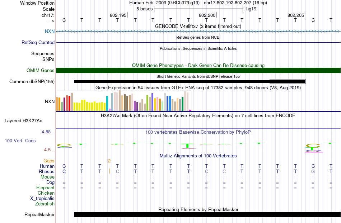Click the Human alignment row label
This screenshot has height=223, width=341.
point(47,166)
